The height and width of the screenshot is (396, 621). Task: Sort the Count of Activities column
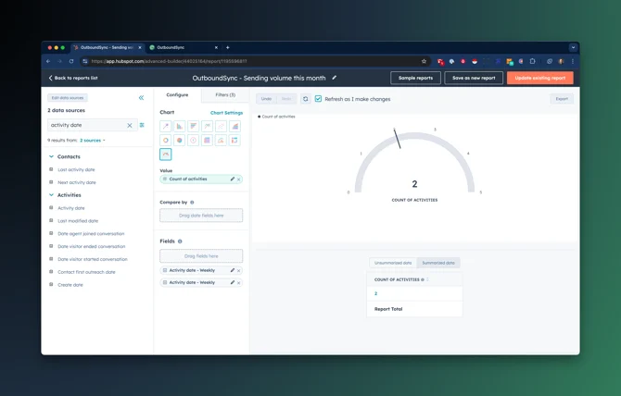pyautogui.click(x=427, y=279)
